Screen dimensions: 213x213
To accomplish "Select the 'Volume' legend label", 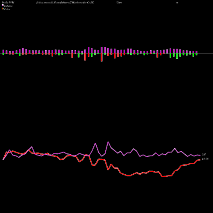I will pyautogui.click(x=8, y=6).
